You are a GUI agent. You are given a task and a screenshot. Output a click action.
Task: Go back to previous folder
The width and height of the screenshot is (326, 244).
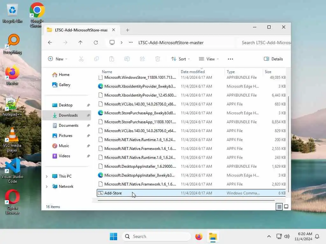click(50, 43)
